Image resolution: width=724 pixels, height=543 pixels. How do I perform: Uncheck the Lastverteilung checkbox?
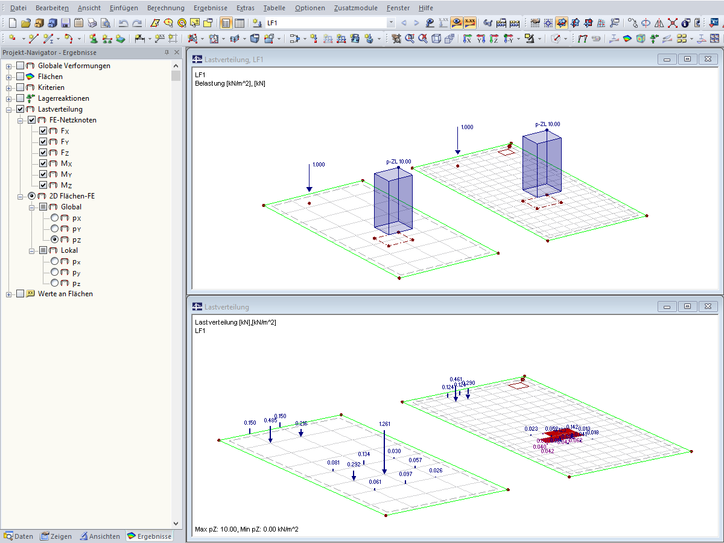pos(21,109)
